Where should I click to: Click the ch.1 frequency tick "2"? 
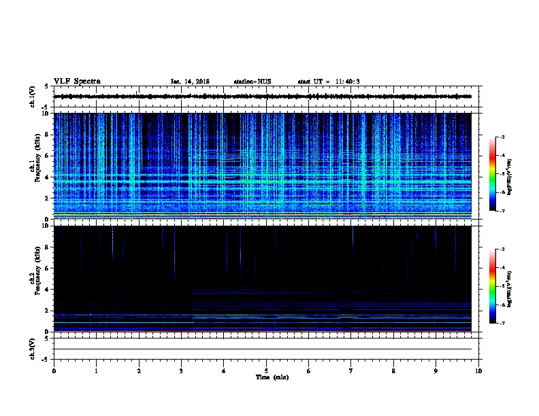click(x=48, y=198)
